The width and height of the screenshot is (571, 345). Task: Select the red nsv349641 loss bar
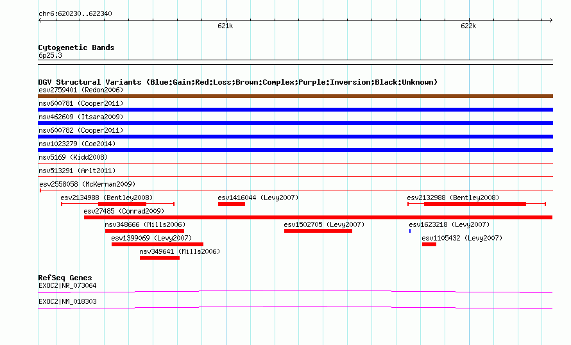[x=160, y=258]
